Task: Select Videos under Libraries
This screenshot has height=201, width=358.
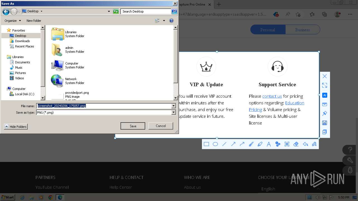Action: coord(20,78)
